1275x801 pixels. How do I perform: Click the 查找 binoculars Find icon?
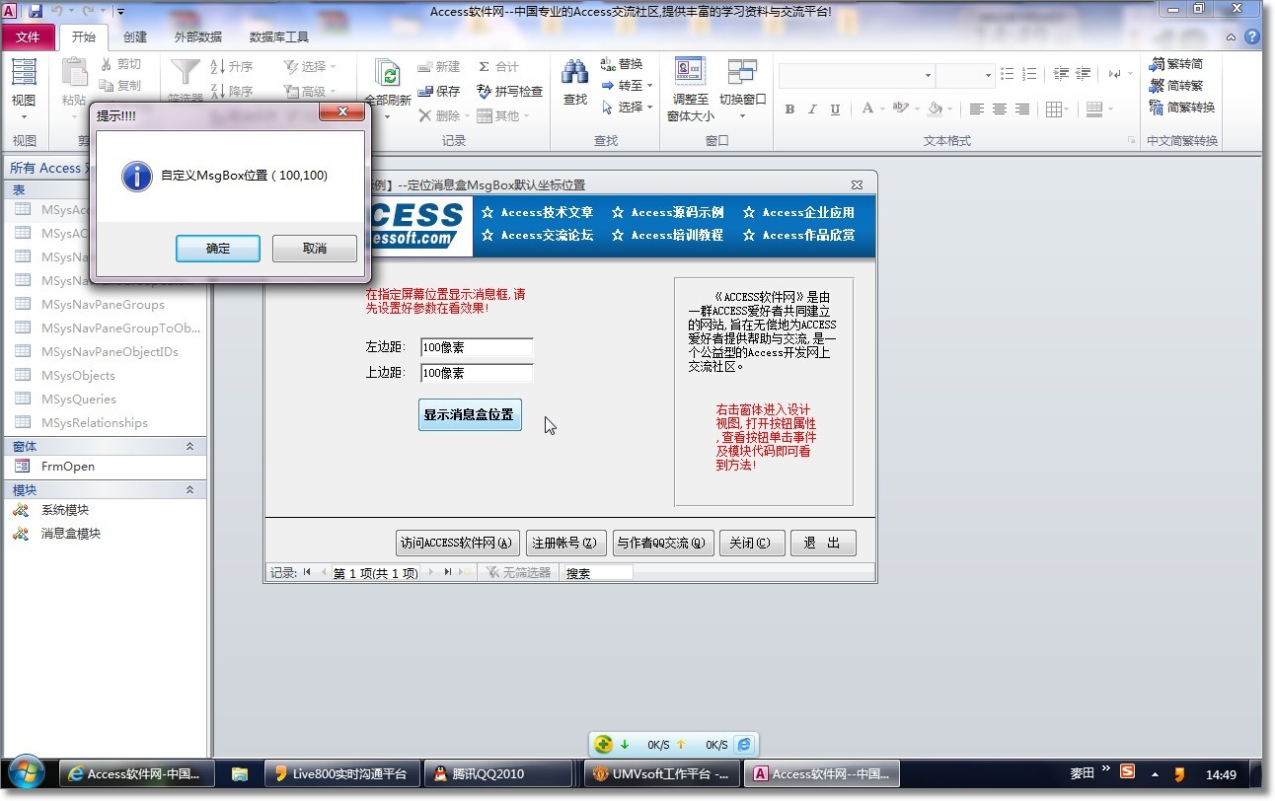click(575, 72)
